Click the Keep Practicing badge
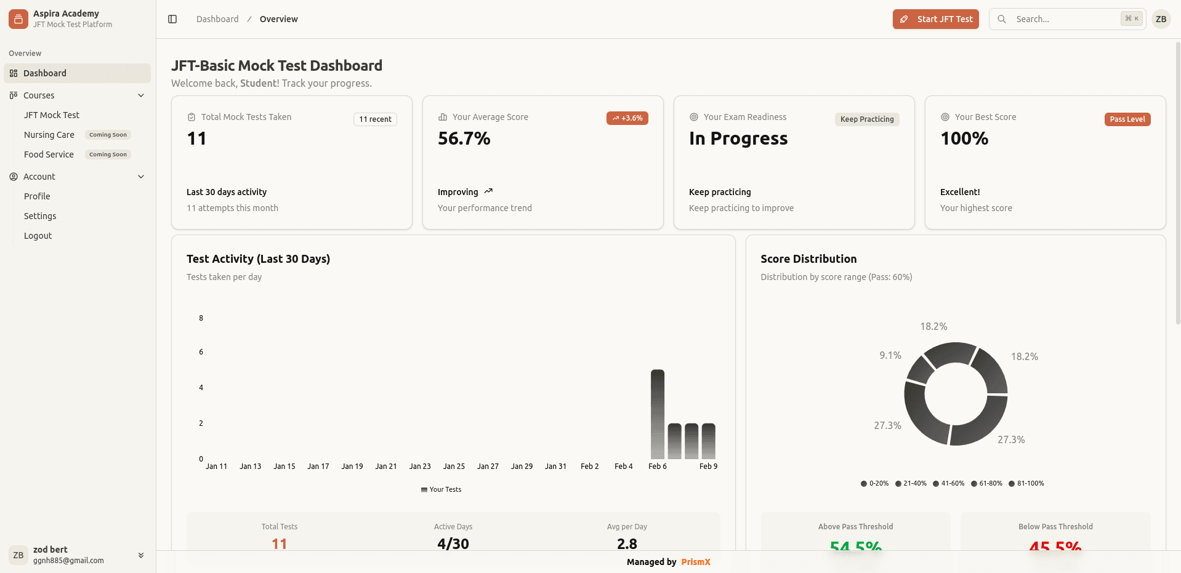The height and width of the screenshot is (573, 1181). point(867,119)
